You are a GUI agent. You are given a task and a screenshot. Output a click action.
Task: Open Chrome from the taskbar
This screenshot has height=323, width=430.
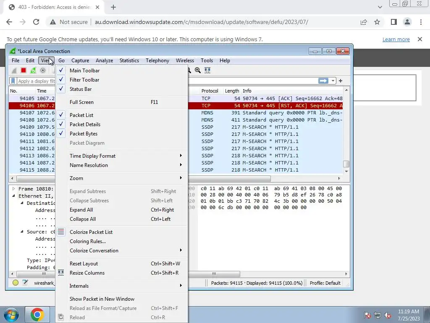tap(37, 315)
